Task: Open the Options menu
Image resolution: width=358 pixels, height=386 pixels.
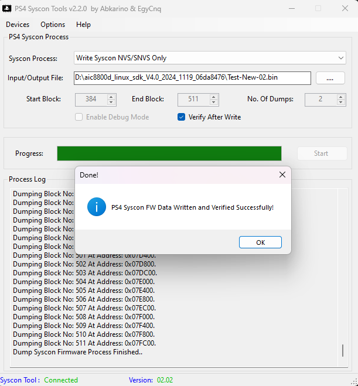Action: tap(53, 25)
